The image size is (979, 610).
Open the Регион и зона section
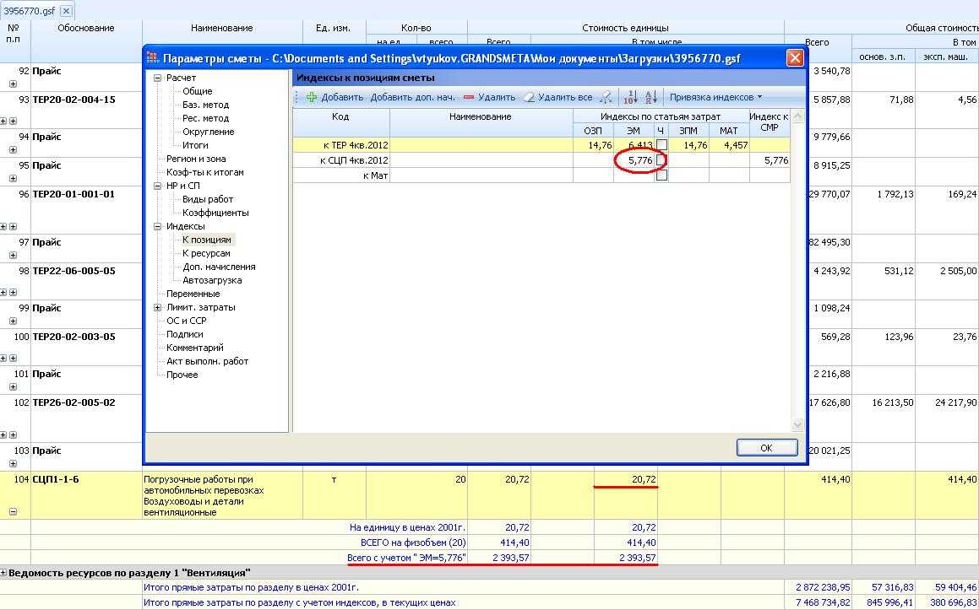click(196, 159)
